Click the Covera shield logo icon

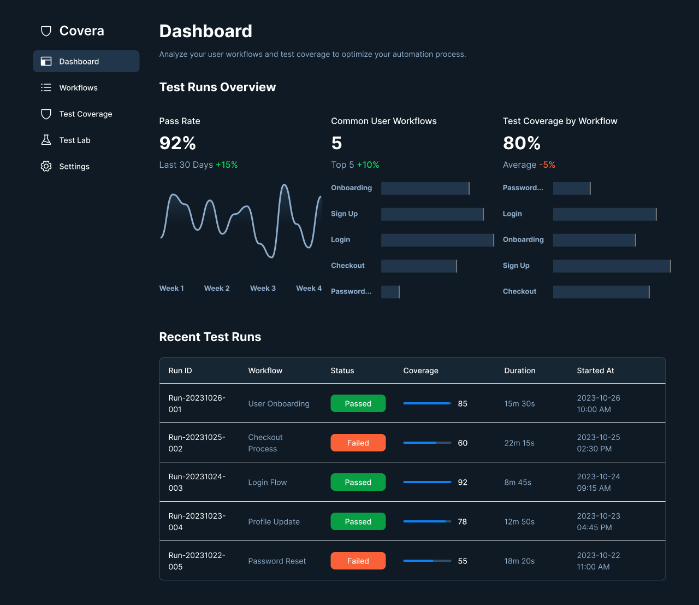[46, 31]
